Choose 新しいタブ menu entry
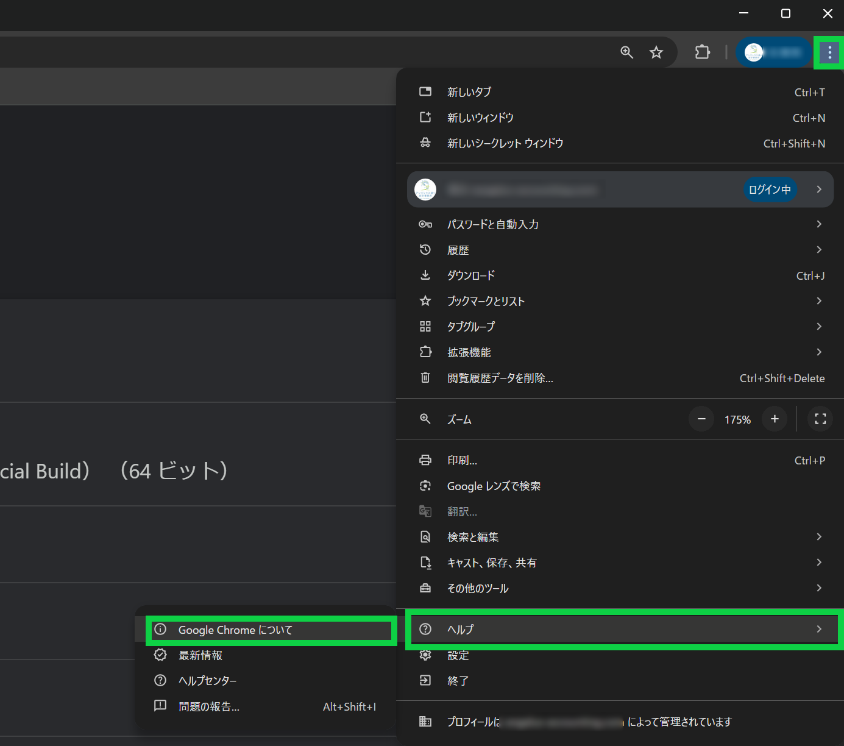844x746 pixels. point(469,92)
